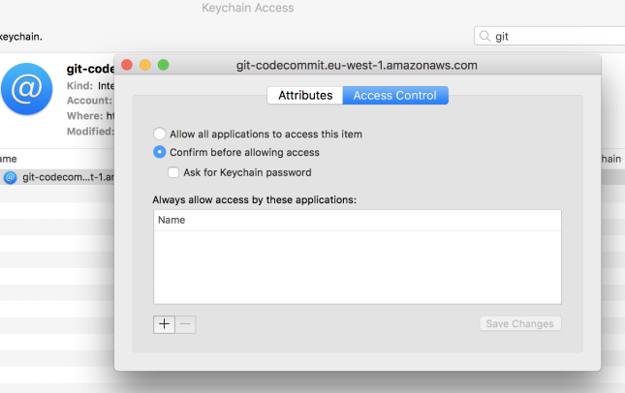The width and height of the screenshot is (625, 393).
Task: Click the small @ icon in the list row
Action: click(x=10, y=177)
